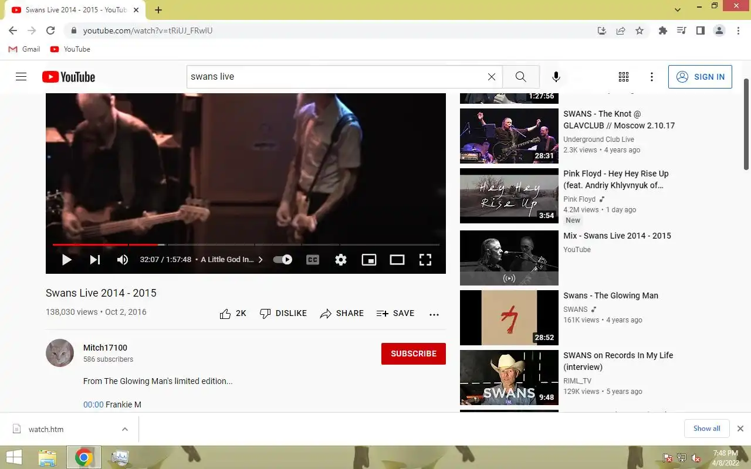Click address bar URL youtube.com/watch
The width and height of the screenshot is (751, 469).
[148, 30]
